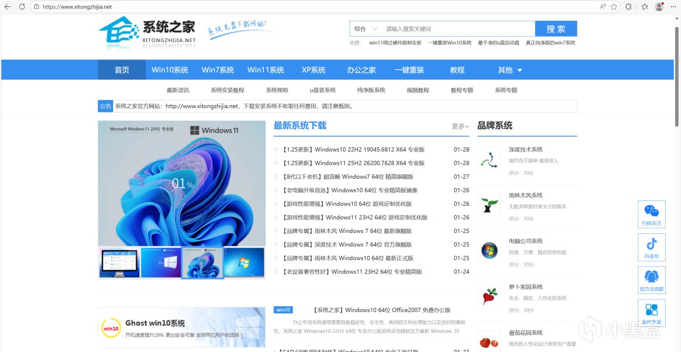This screenshot has height=352, width=681.
Task: Click the 电脑公司系统 Windows logo icon
Action: [489, 250]
